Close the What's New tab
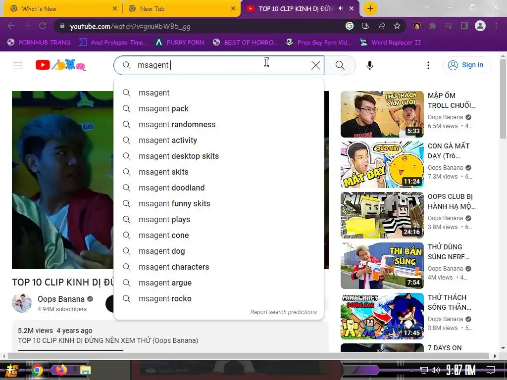This screenshot has width=507, height=380. (115, 9)
